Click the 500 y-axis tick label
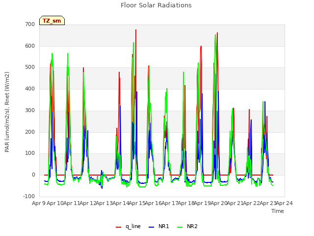 point(30,67)
